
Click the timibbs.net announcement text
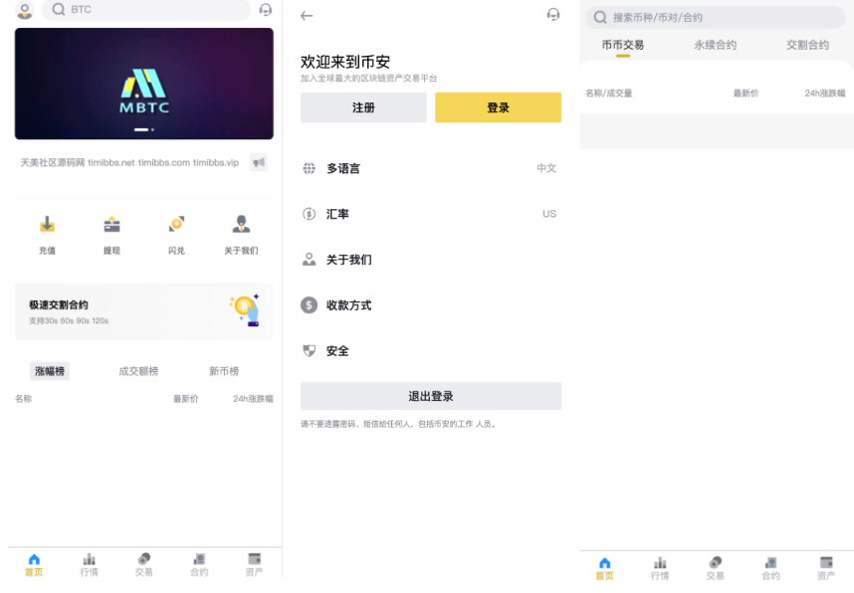click(x=129, y=162)
